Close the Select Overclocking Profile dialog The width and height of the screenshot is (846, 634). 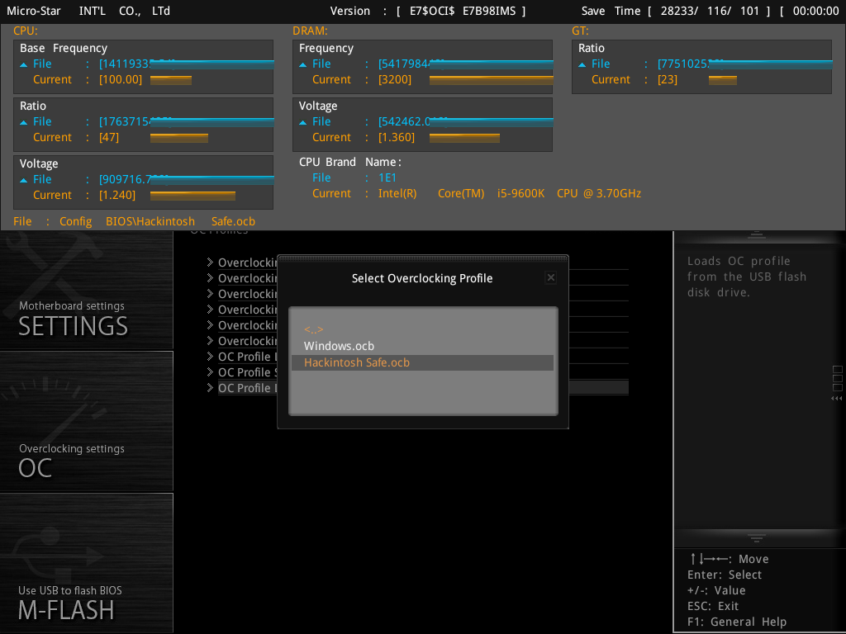550,277
